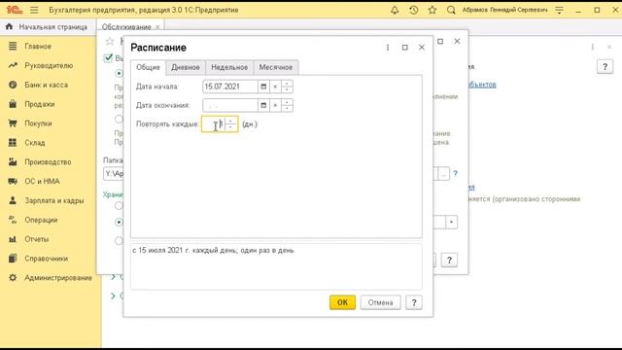Close the Обслуживание tab
This screenshot has width=622, height=350.
point(157,27)
